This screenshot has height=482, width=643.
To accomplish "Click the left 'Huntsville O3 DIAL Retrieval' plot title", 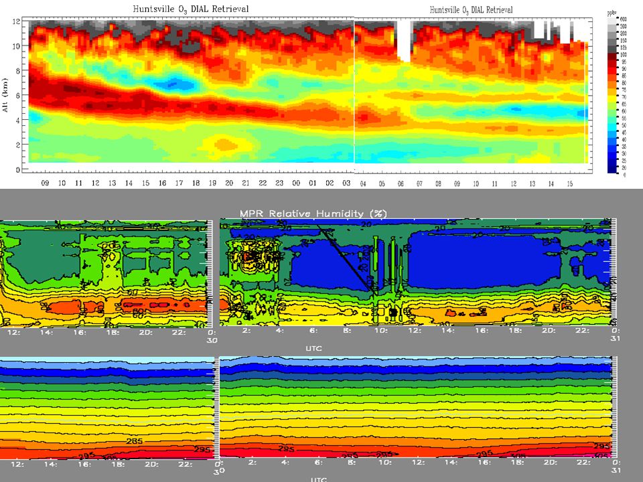I will pos(191,9).
